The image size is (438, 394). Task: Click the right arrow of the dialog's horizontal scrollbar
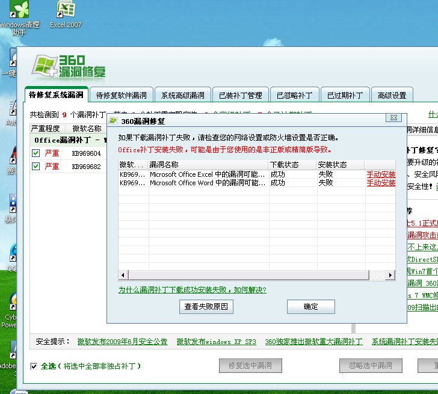click(x=390, y=275)
